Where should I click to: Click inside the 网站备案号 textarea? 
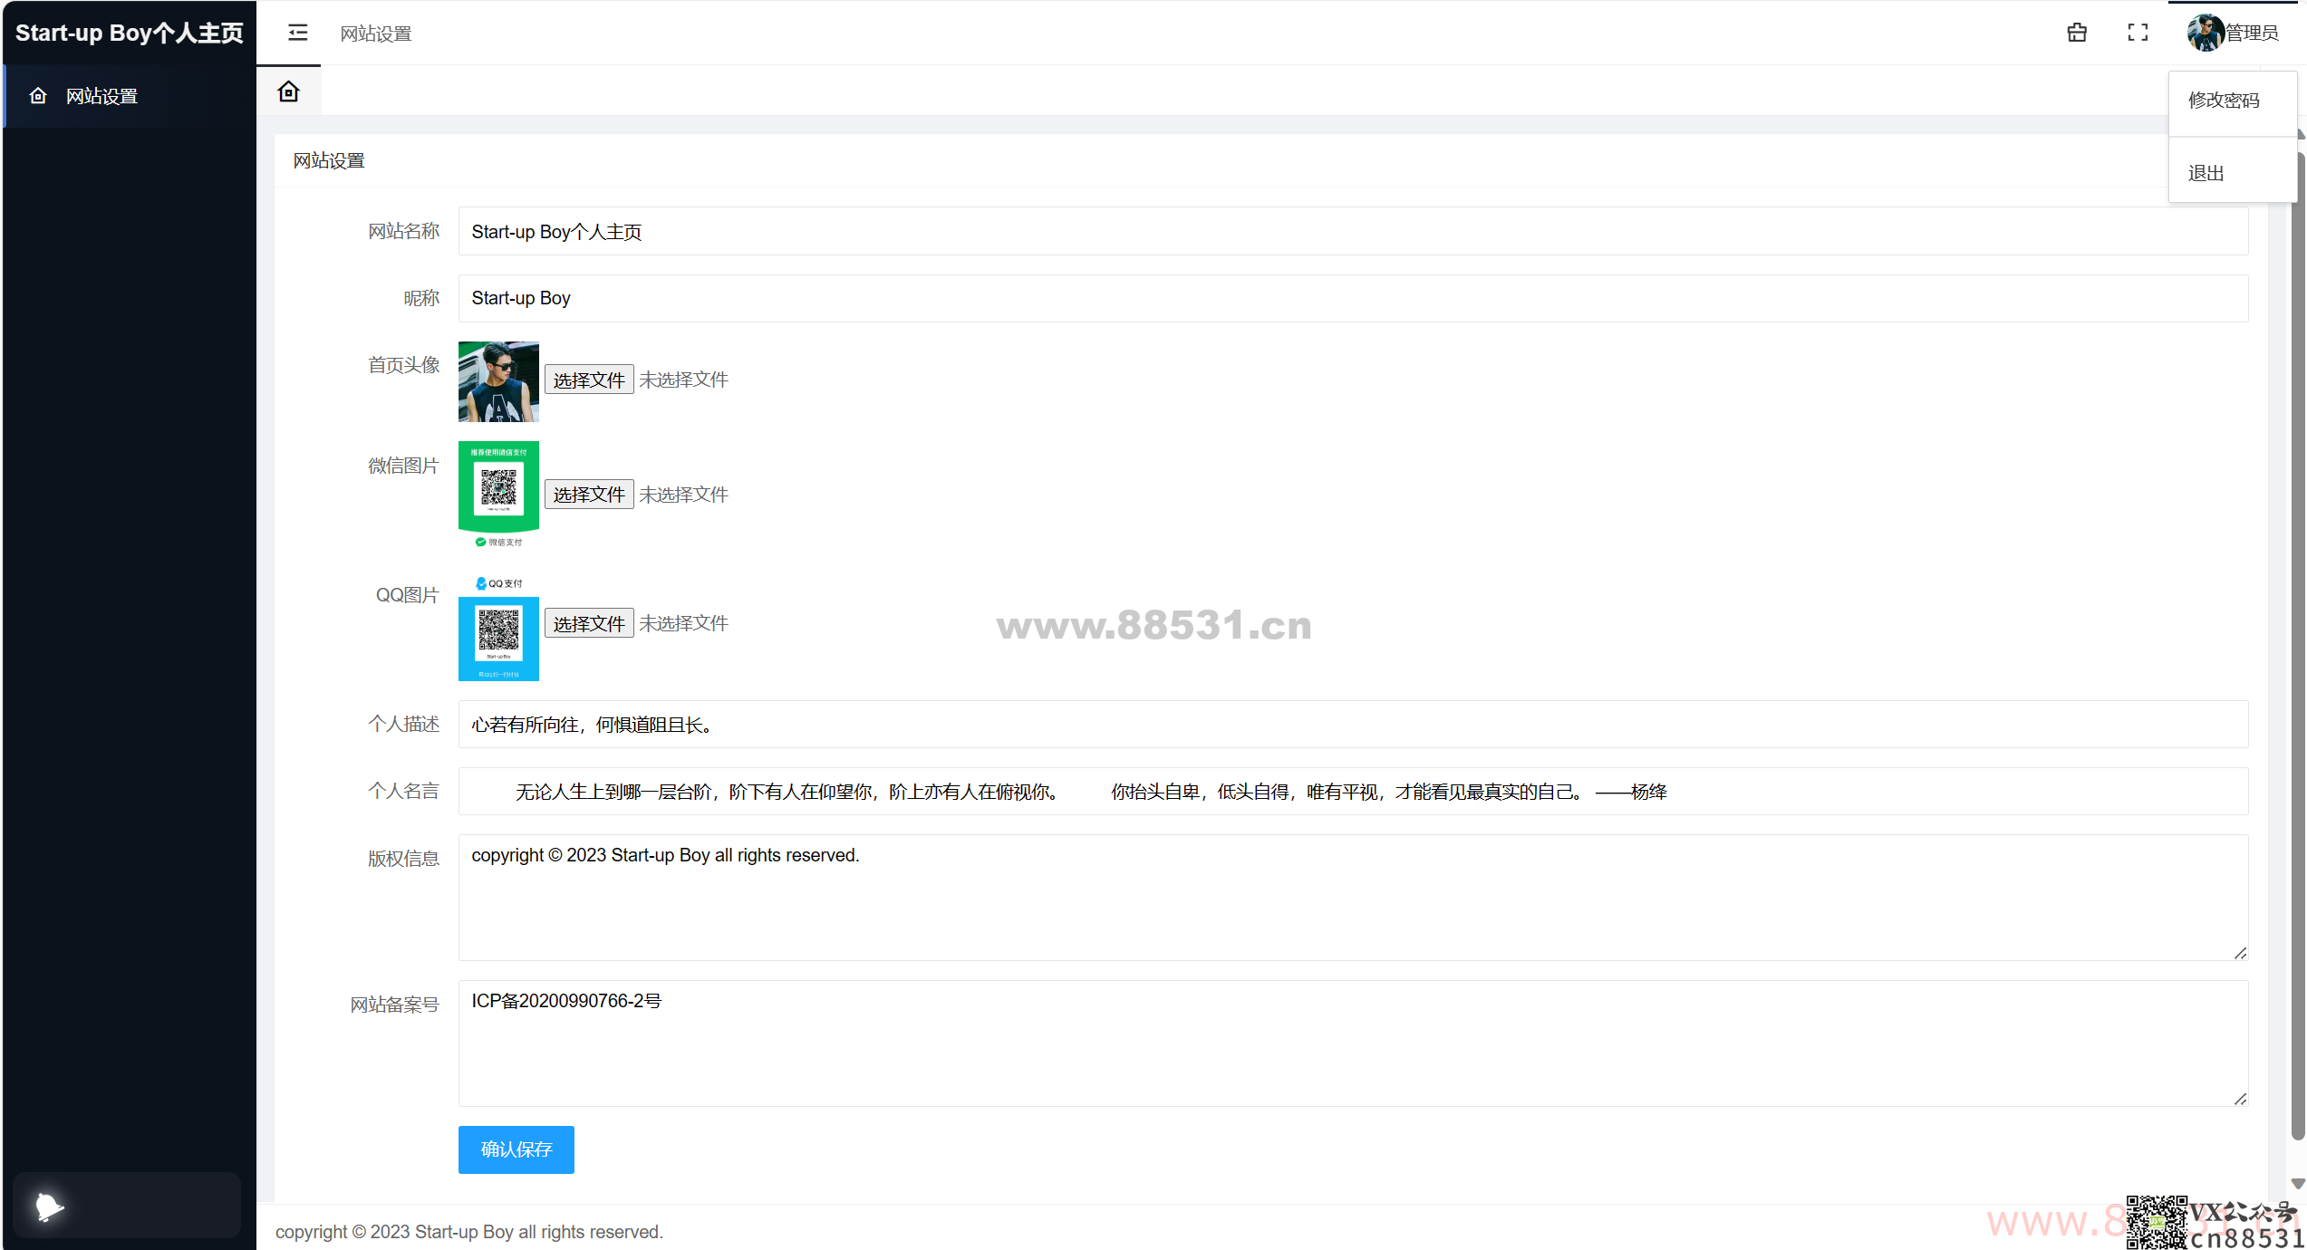(x=1353, y=1043)
